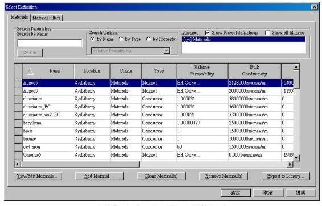Cancel with the 取消 button
The width and height of the screenshot is (322, 206).
[268, 193]
